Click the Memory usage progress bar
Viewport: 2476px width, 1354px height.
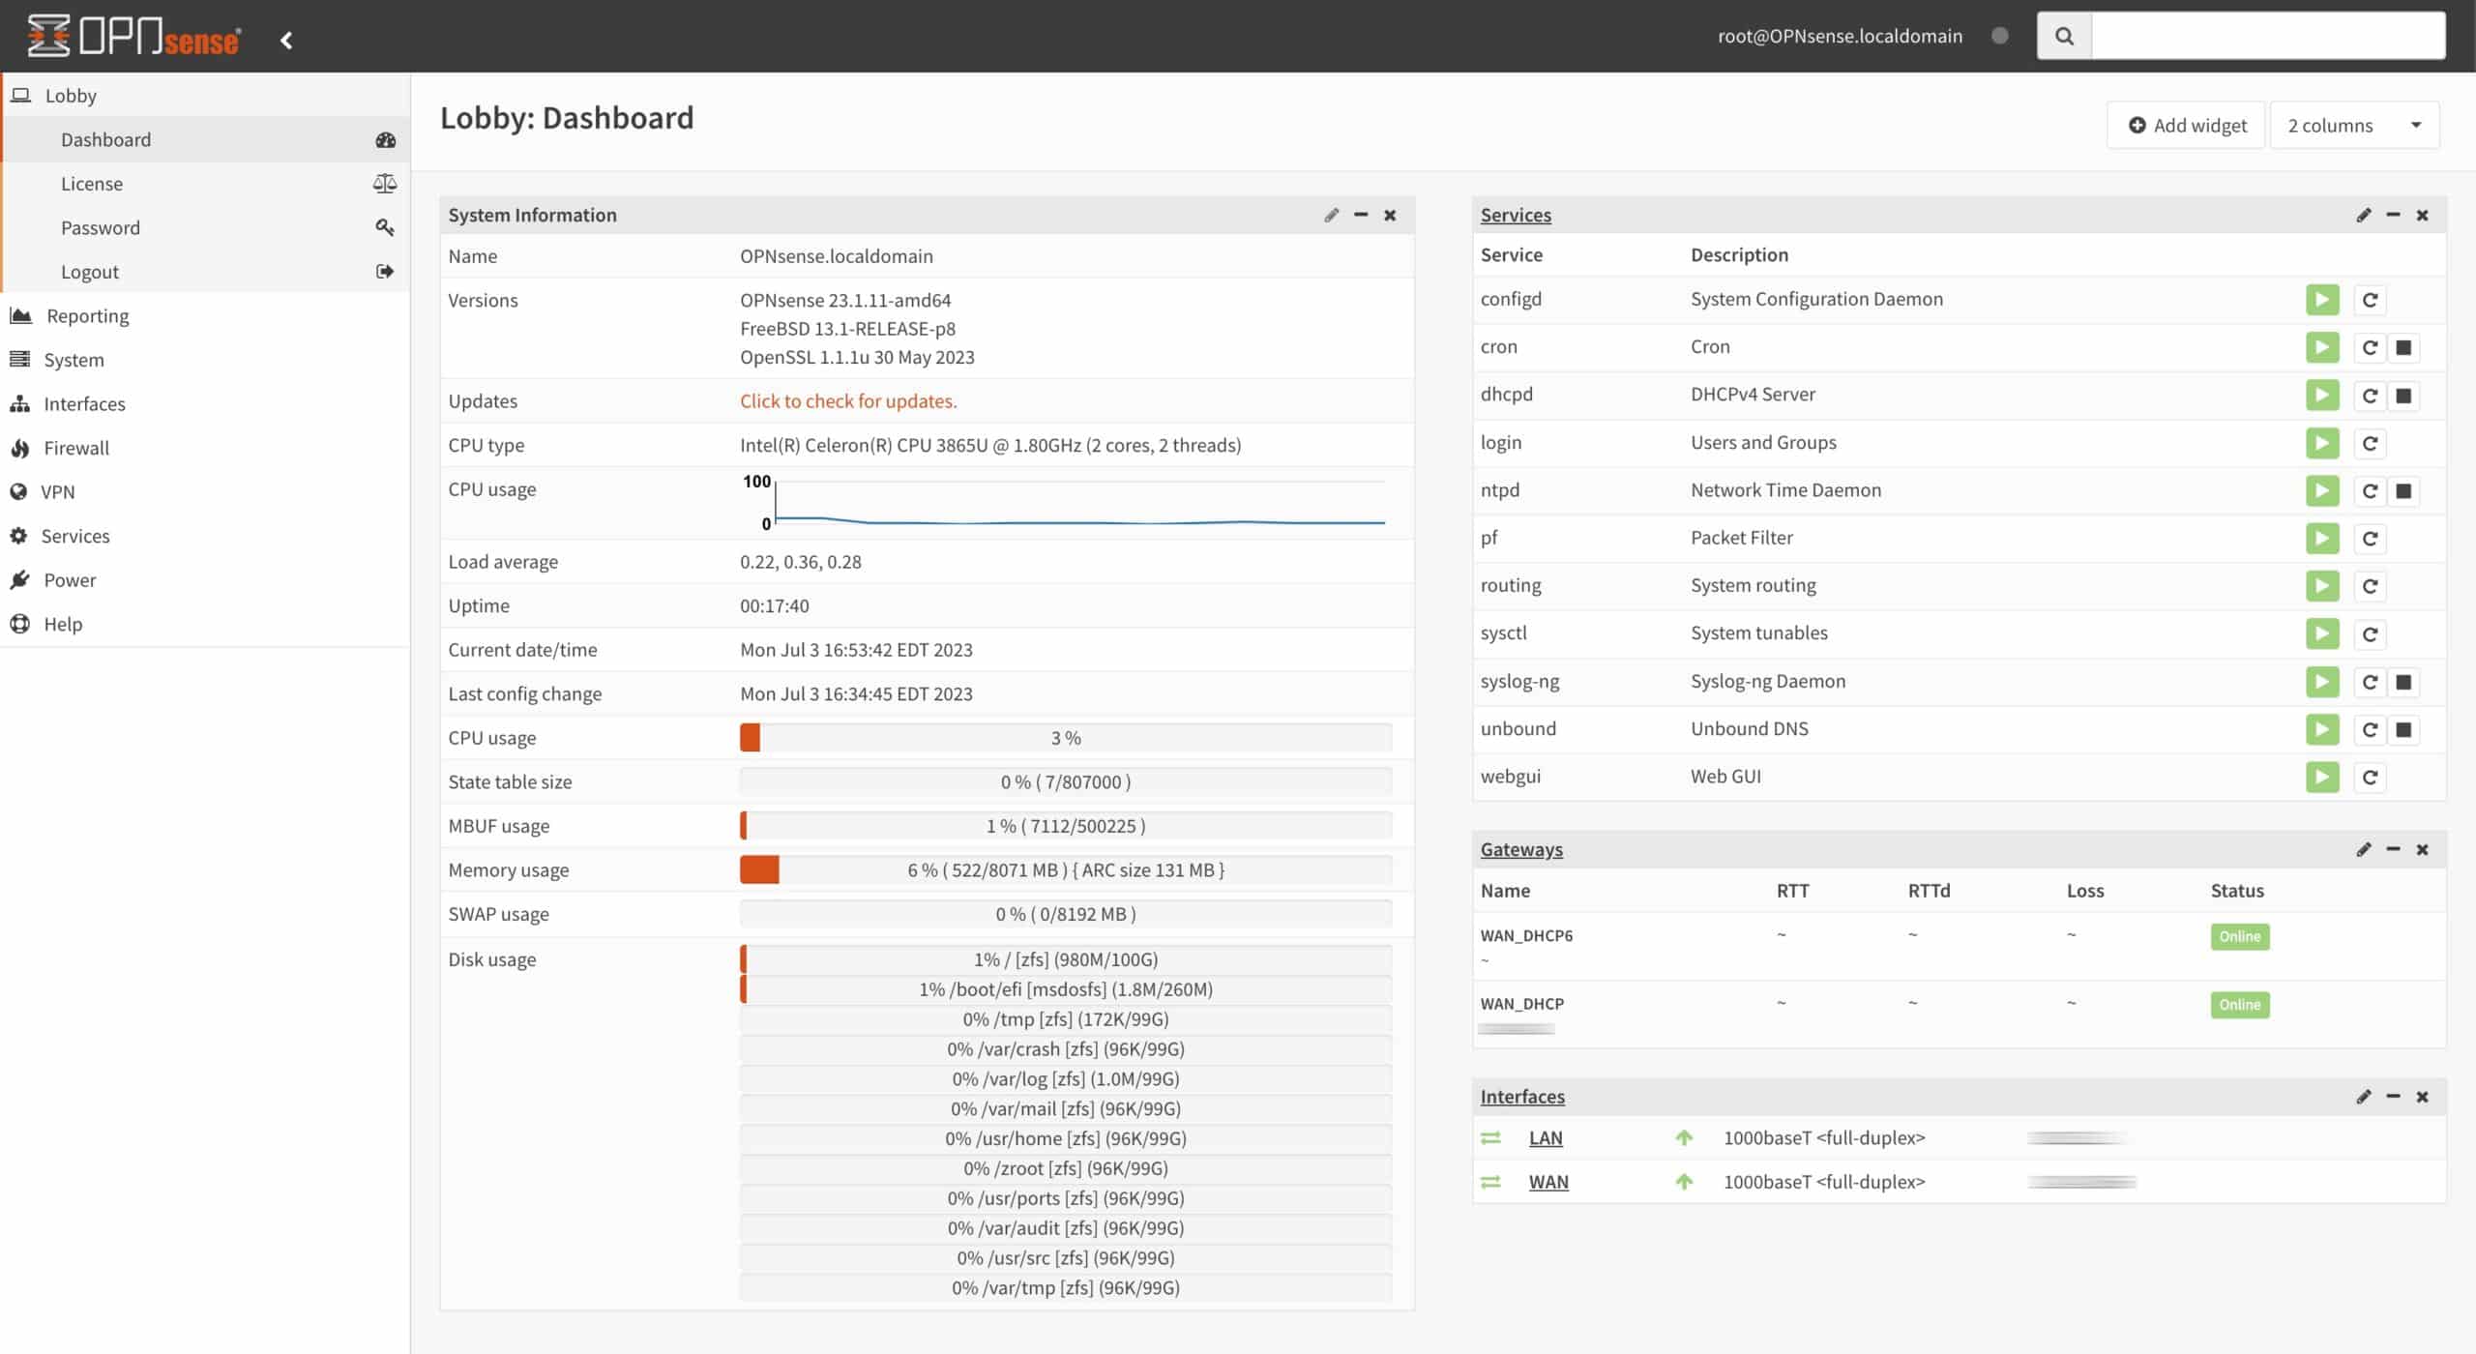(1066, 870)
